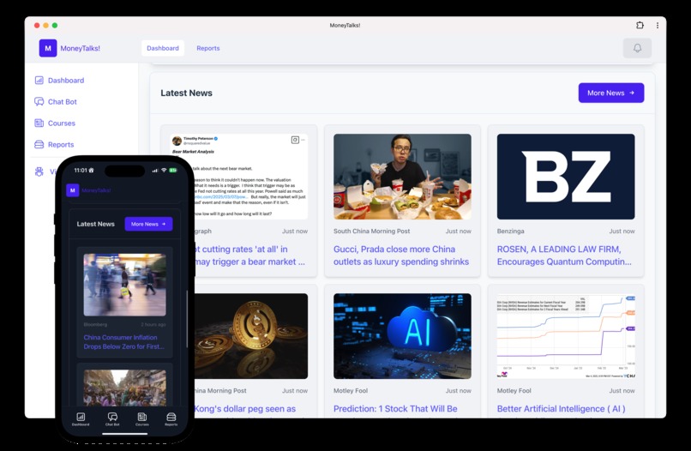
Task: Tap the Courses icon in the phone bottom bar
Action: click(x=142, y=417)
